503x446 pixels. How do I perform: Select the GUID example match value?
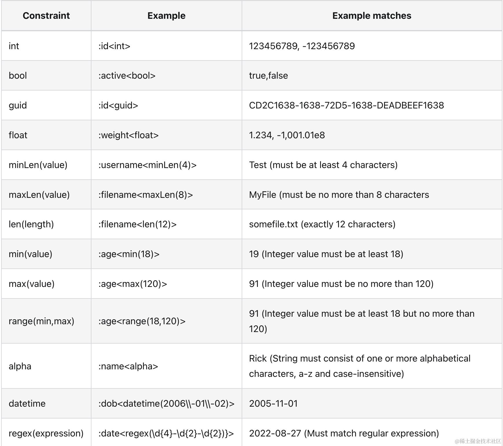tap(346, 105)
